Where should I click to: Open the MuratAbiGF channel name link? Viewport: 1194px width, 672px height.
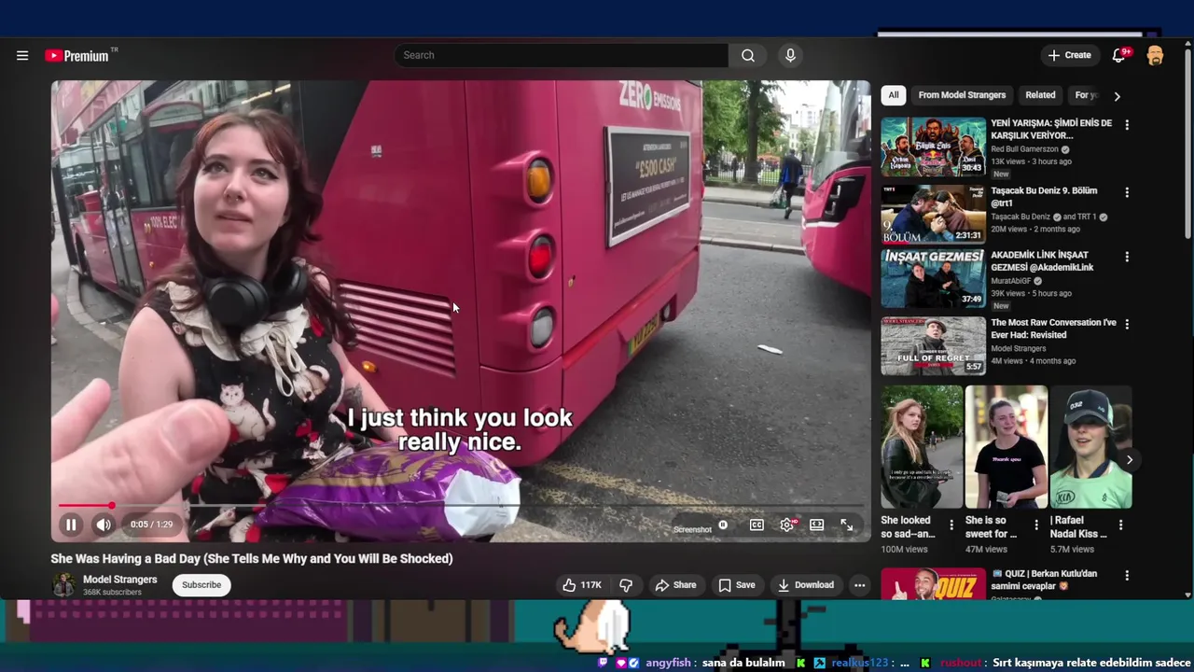[1011, 281]
